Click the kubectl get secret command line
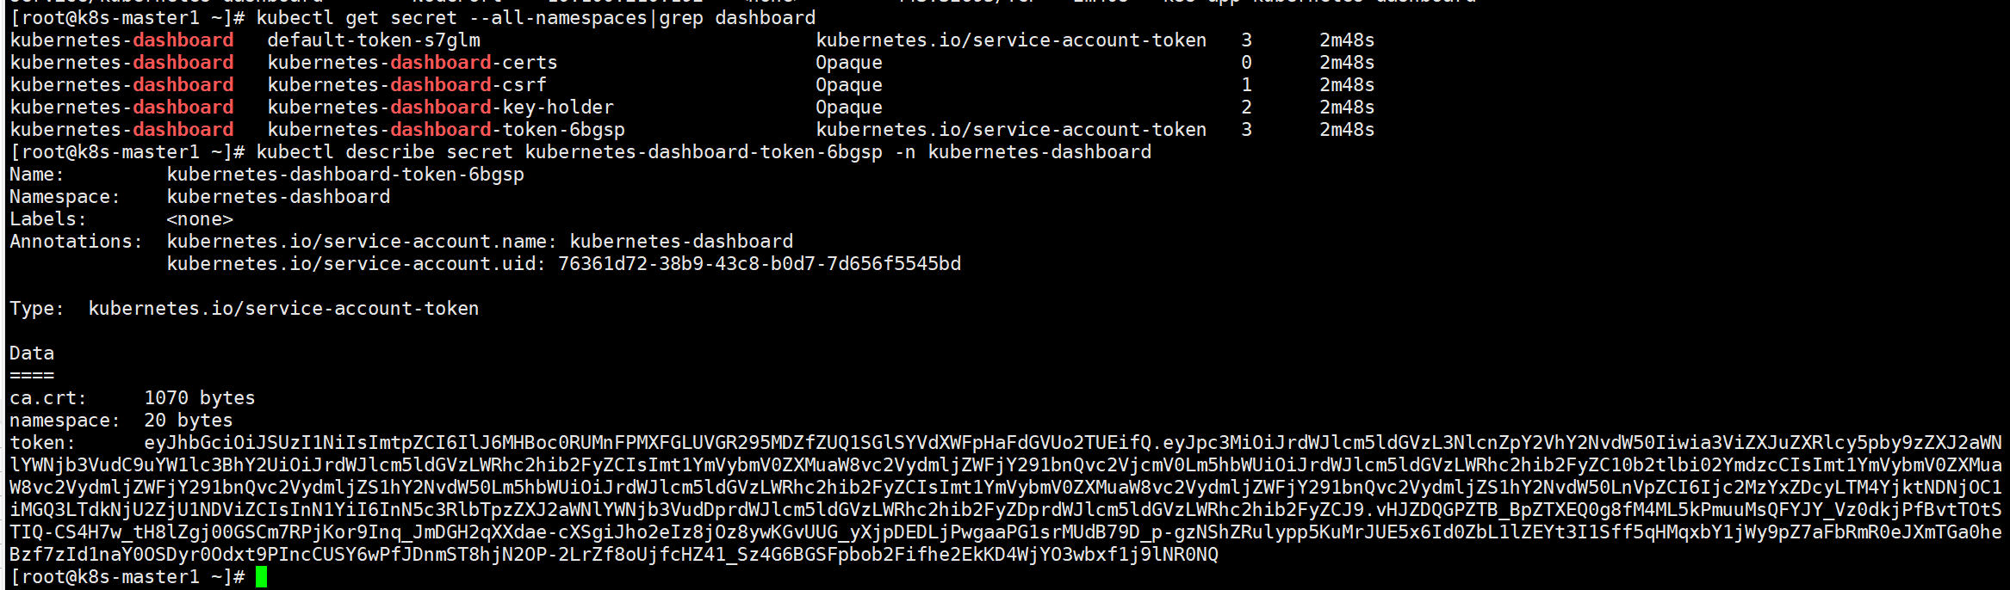This screenshot has height=590, width=2010. (536, 18)
